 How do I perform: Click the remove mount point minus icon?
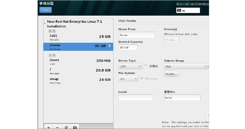click(x=57, y=127)
